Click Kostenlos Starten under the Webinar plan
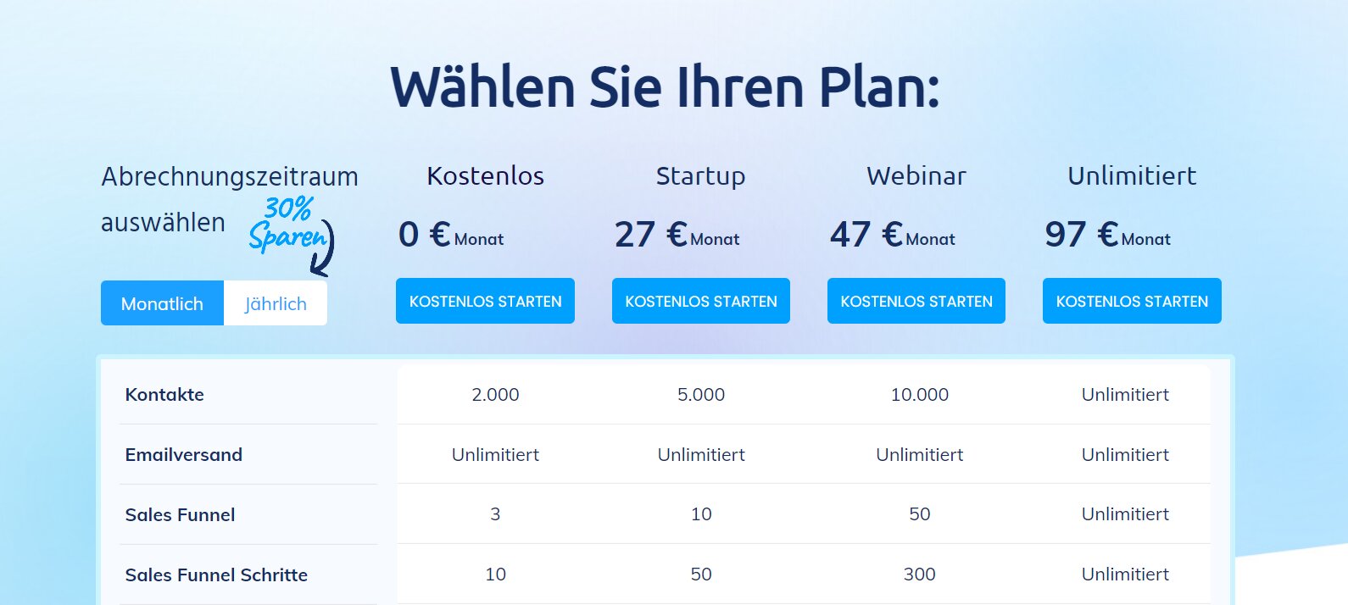This screenshot has height=605, width=1348. click(x=916, y=300)
